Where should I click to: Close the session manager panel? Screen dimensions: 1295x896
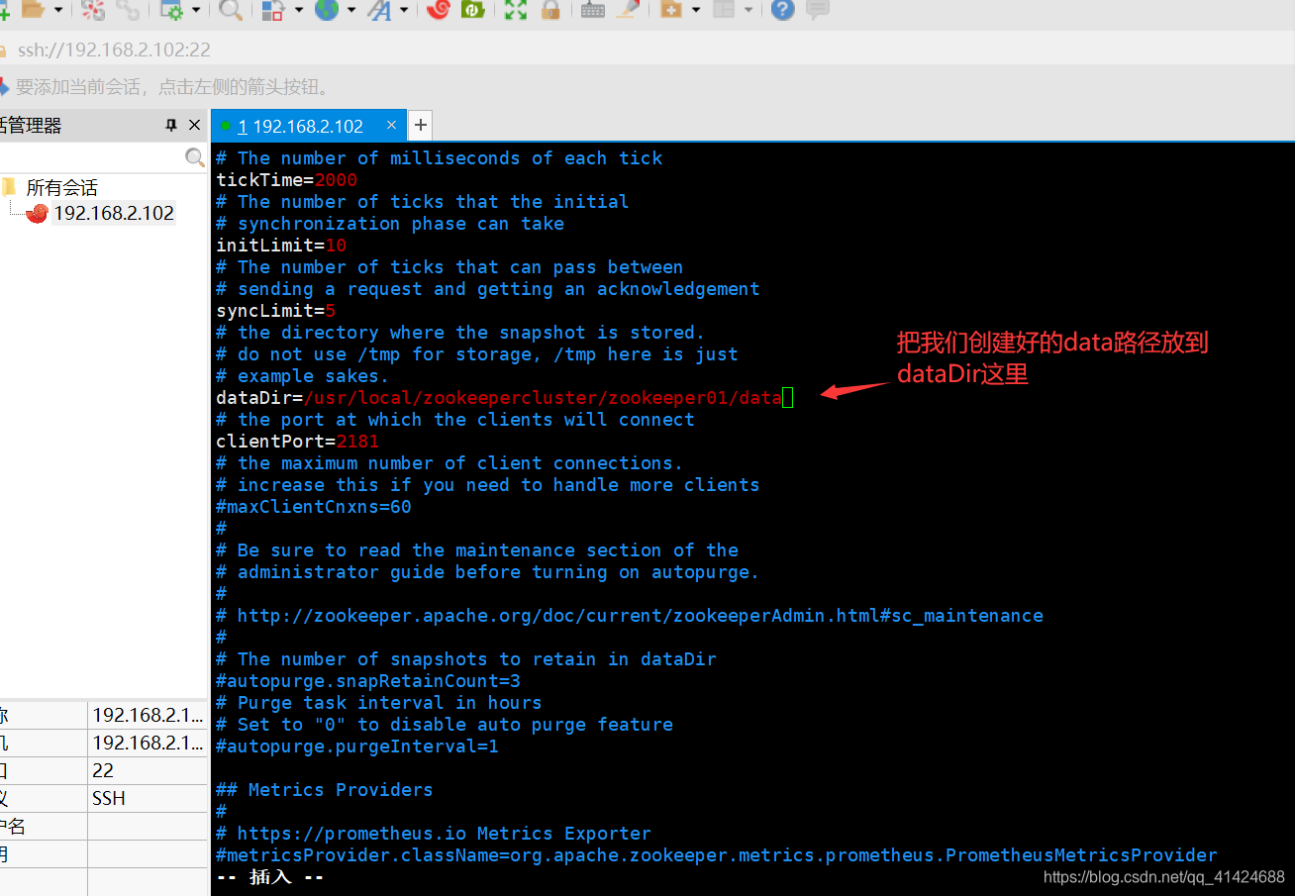pos(194,125)
